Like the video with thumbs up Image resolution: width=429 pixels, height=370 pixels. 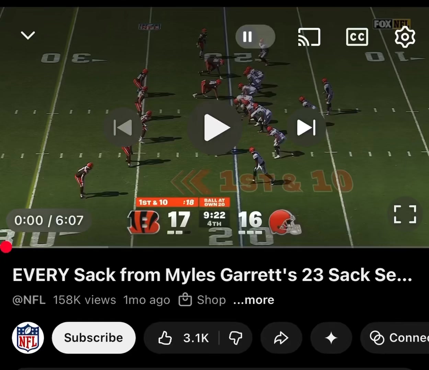coord(165,338)
